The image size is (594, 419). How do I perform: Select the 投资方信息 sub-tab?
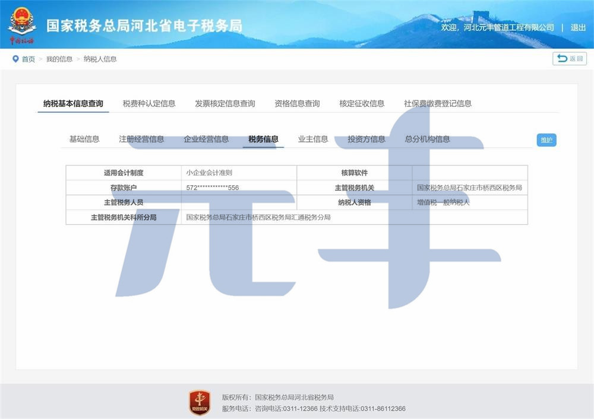coord(366,139)
